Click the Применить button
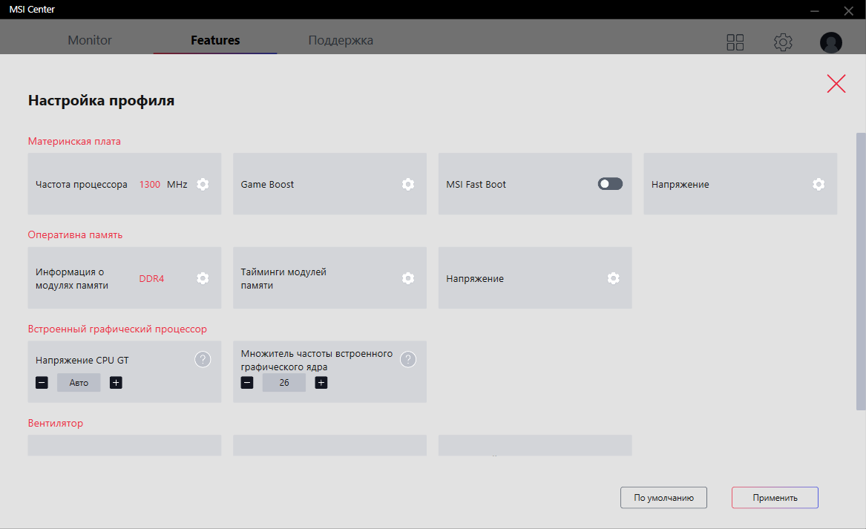This screenshot has height=529, width=866. [x=775, y=498]
